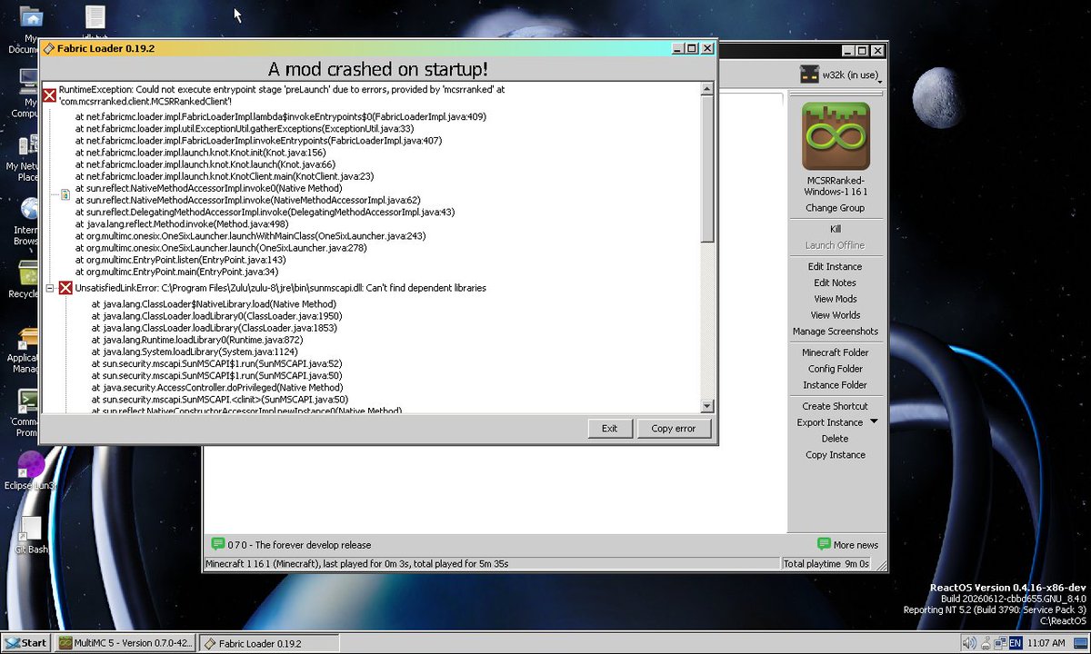This screenshot has height=654, width=1091.
Task: Open the Applications Manager desktop icon
Action: pos(29,338)
